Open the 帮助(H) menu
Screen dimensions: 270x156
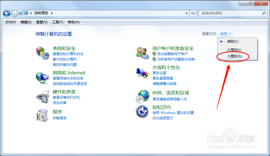pyautogui.click(x=74, y=22)
